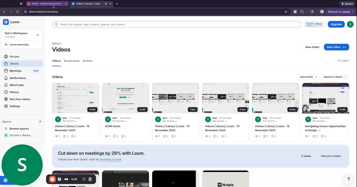Open help question mark button

[x=349, y=179]
